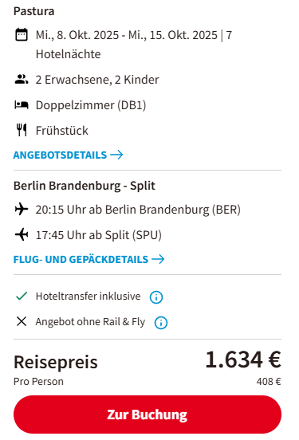Click the arrow after ANGEBOTSDETAILS

(116, 155)
